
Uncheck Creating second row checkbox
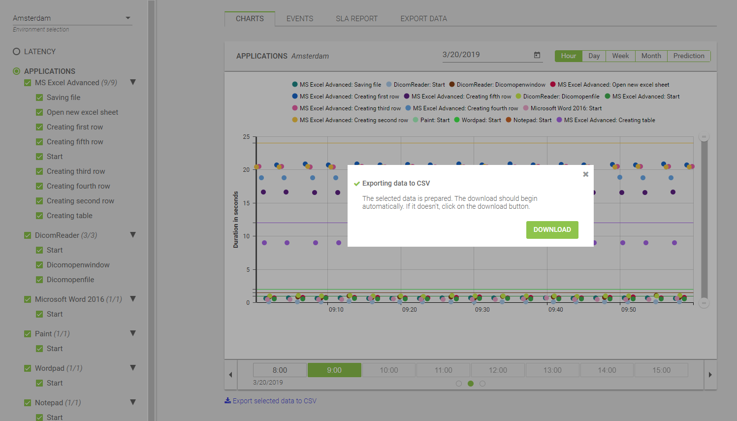(39, 201)
